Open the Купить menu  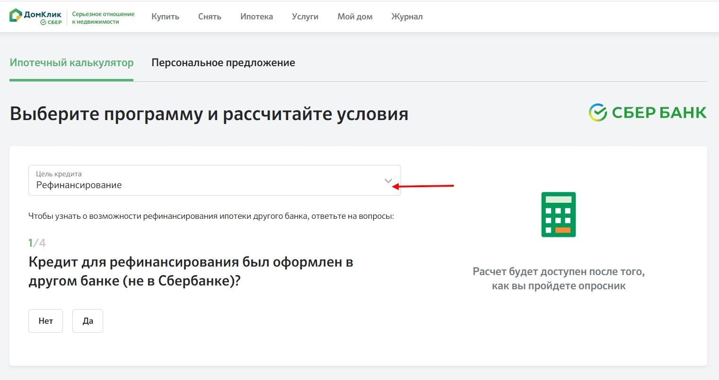[165, 17]
